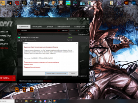Open the CS:GO desktop shortcut
The height and width of the screenshot is (103, 138).
(x=2, y=3)
